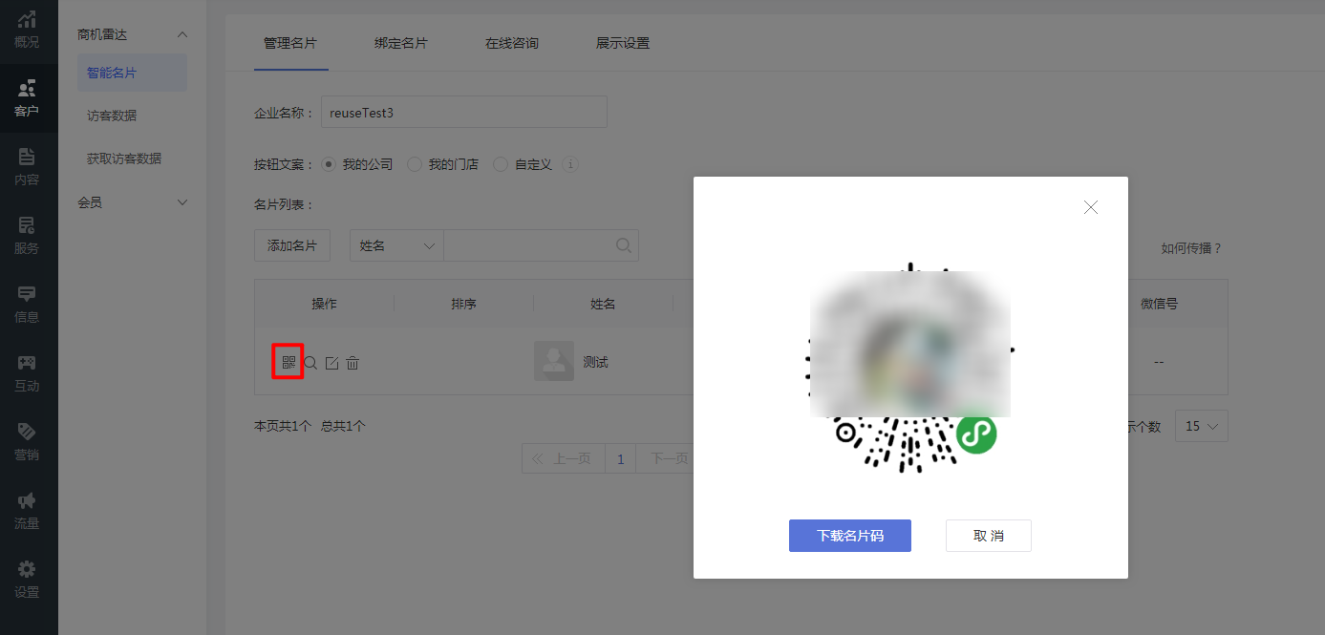The height and width of the screenshot is (635, 1325).
Task: Close the QR code dialog
Action: [x=1091, y=207]
